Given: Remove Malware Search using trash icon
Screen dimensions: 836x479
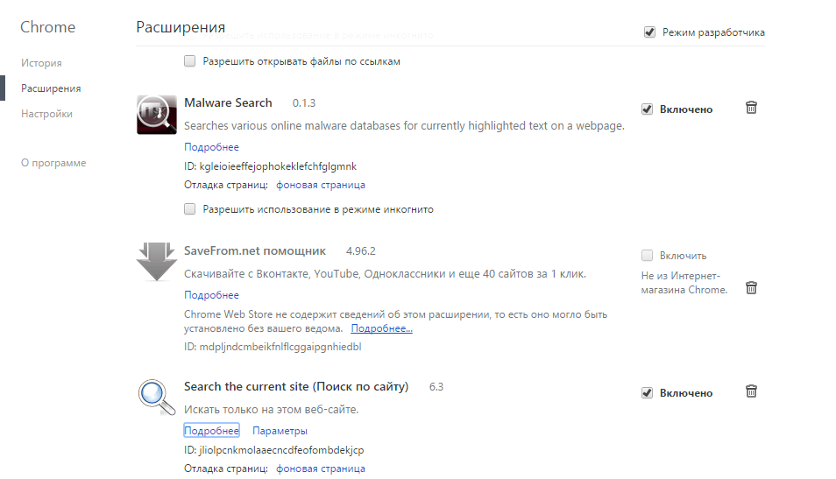Looking at the screenshot, I should tap(751, 108).
